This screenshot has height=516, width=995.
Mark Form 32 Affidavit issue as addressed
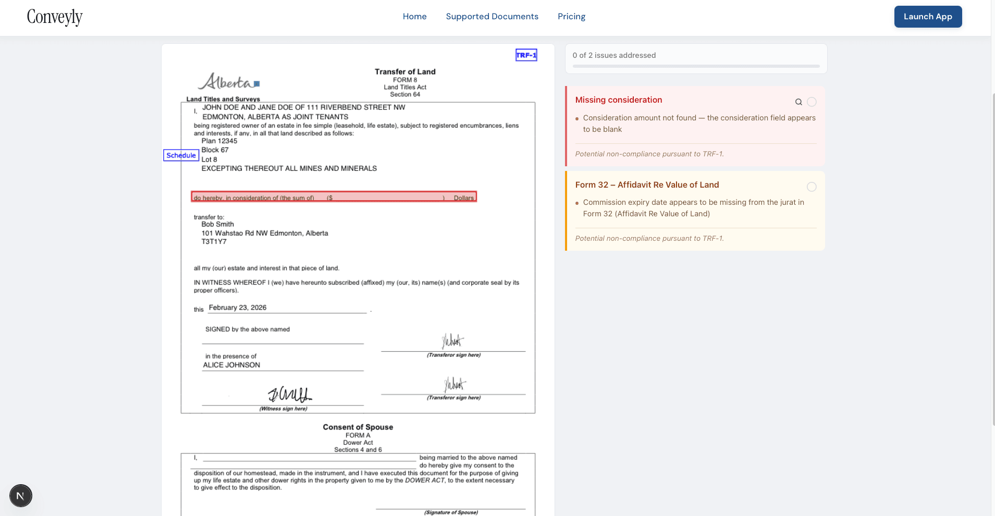pos(812,187)
